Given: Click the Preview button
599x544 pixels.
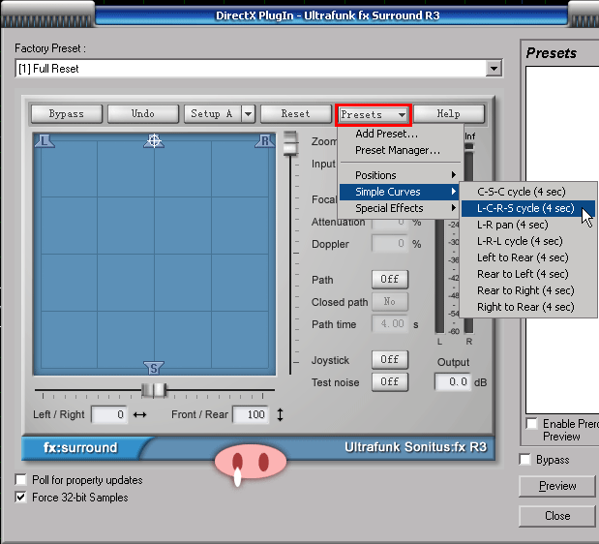Looking at the screenshot, I should click(557, 486).
